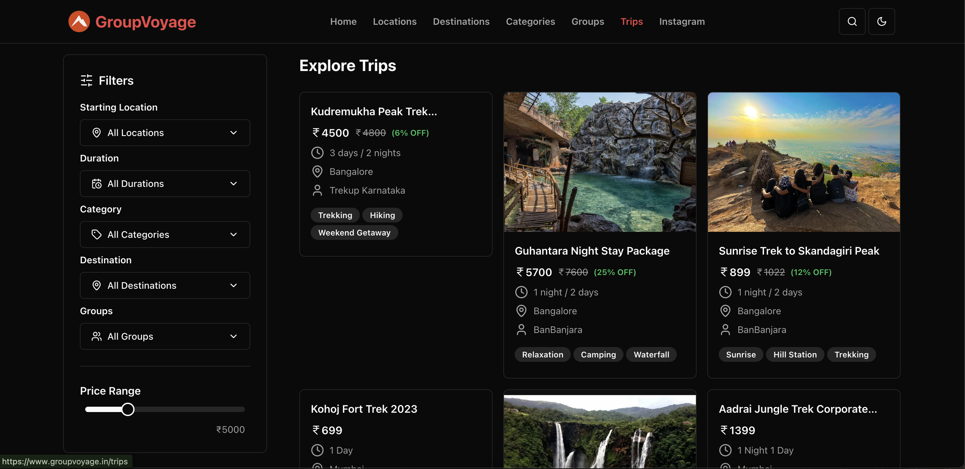Open the Instagram navigation link

(x=681, y=21)
